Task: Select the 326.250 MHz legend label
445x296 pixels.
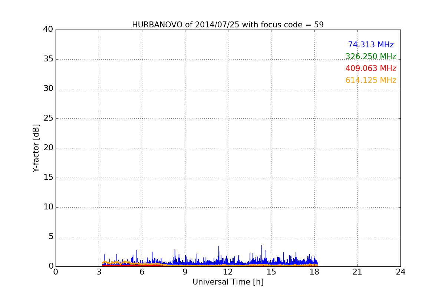Action: 371,57
